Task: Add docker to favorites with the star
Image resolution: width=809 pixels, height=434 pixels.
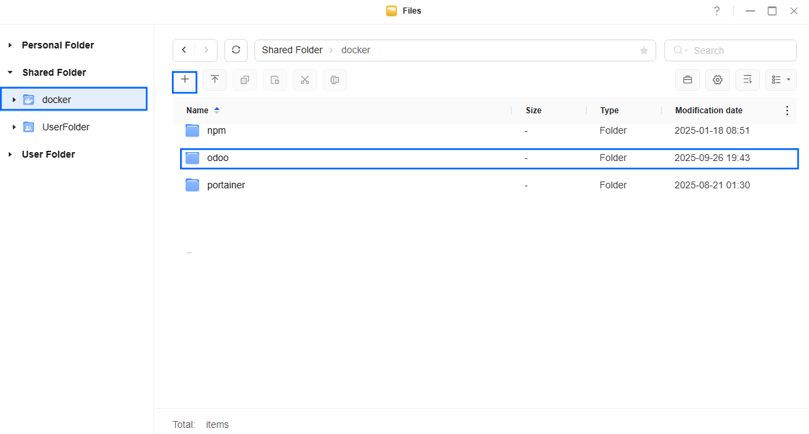Action: (643, 50)
